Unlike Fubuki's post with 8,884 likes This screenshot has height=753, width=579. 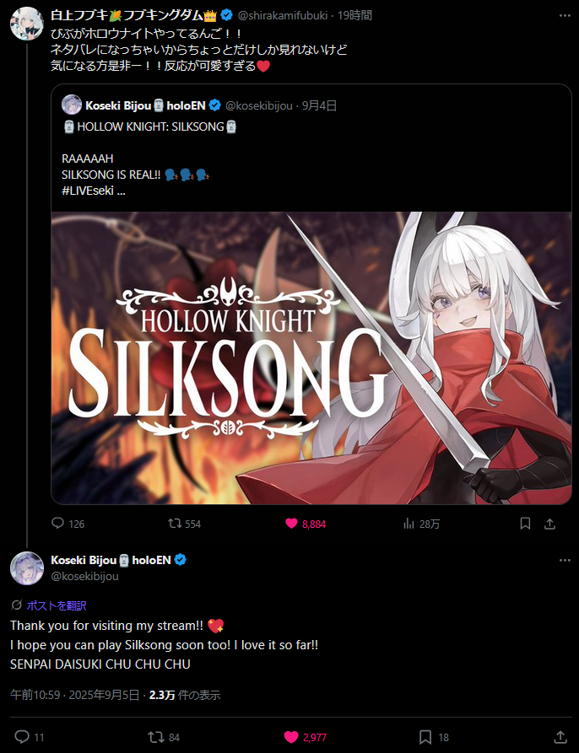[x=306, y=524]
